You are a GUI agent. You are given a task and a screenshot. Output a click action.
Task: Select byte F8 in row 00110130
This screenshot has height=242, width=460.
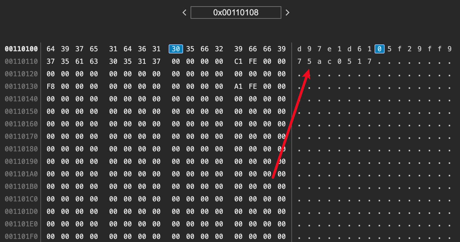(x=51, y=86)
